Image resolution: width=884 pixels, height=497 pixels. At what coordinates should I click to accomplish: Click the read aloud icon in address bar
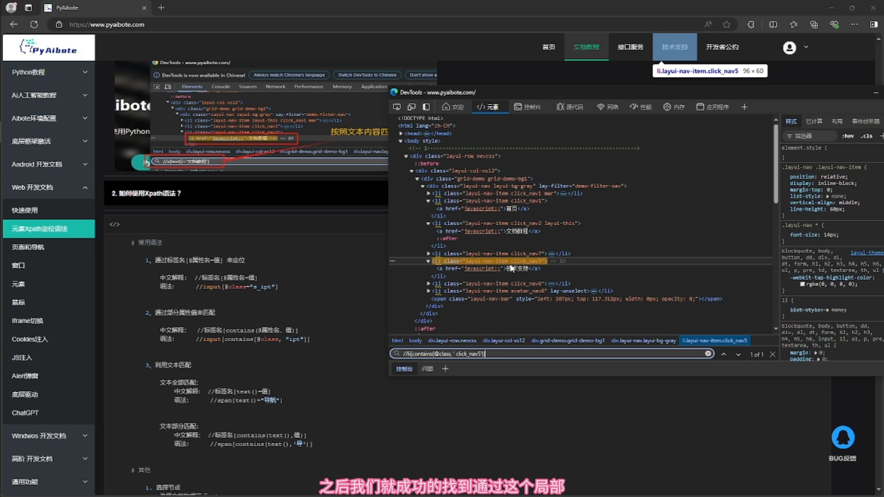click(x=708, y=24)
